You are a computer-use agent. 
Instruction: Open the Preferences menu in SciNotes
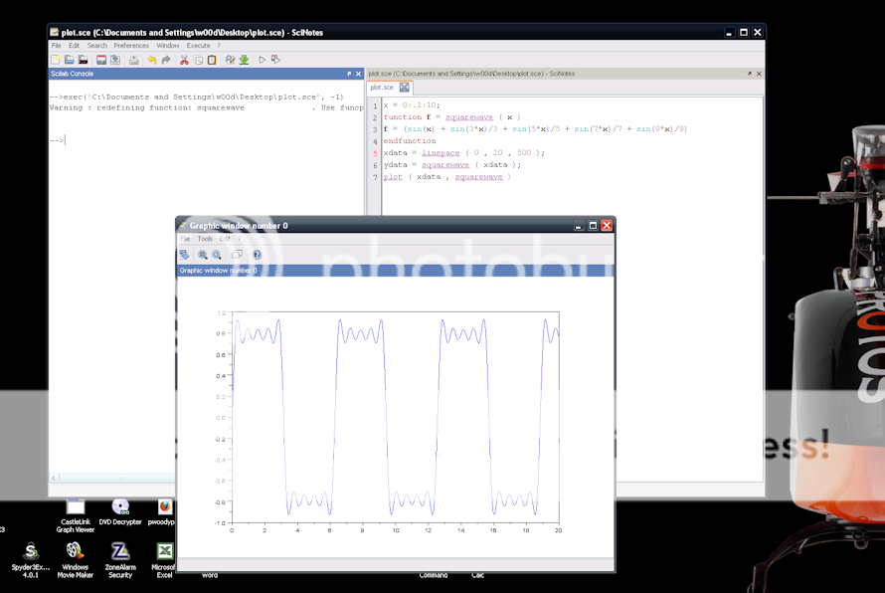click(131, 46)
